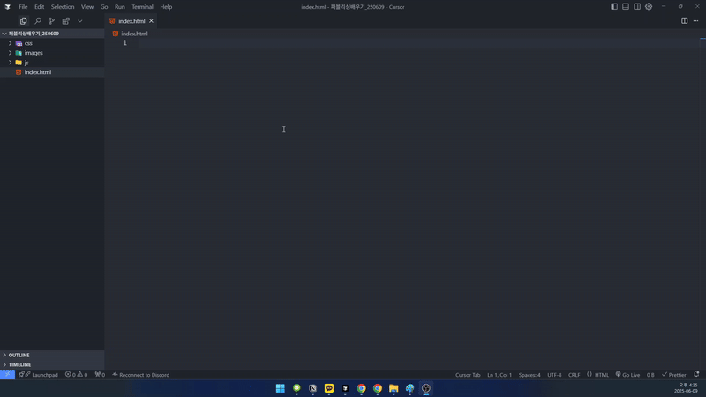Open the Terminal menu
Image resolution: width=706 pixels, height=397 pixels.
(142, 7)
